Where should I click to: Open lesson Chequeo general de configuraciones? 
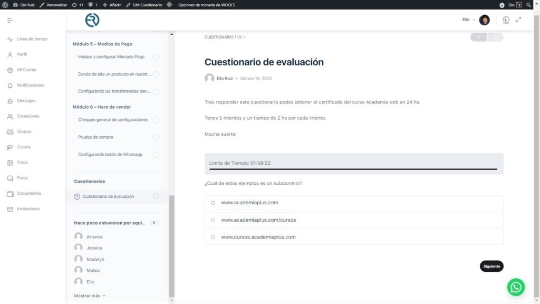tap(113, 120)
